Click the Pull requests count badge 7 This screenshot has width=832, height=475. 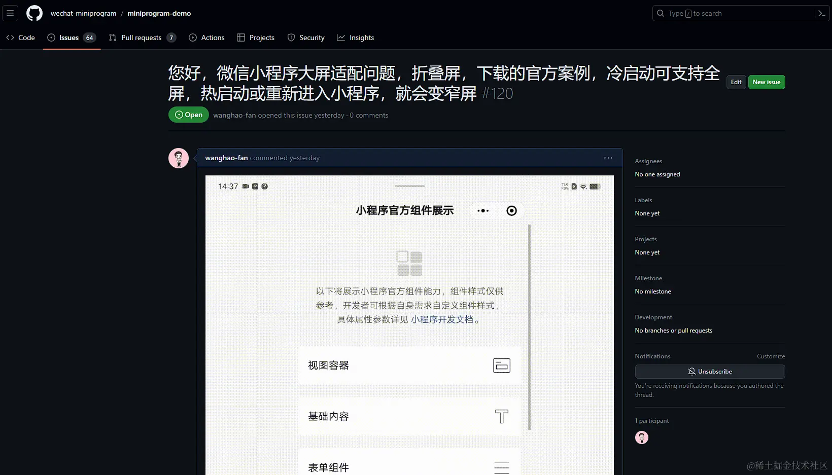tap(171, 38)
